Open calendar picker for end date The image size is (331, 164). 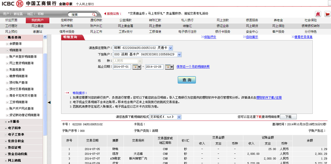point(169,67)
